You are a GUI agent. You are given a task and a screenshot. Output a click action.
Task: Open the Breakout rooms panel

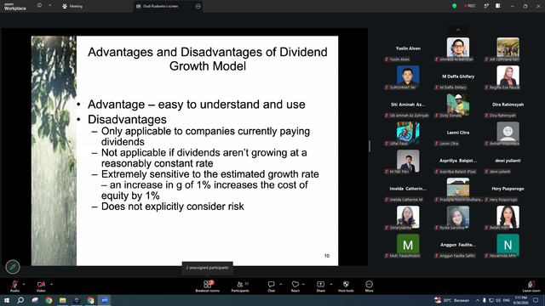208,286
